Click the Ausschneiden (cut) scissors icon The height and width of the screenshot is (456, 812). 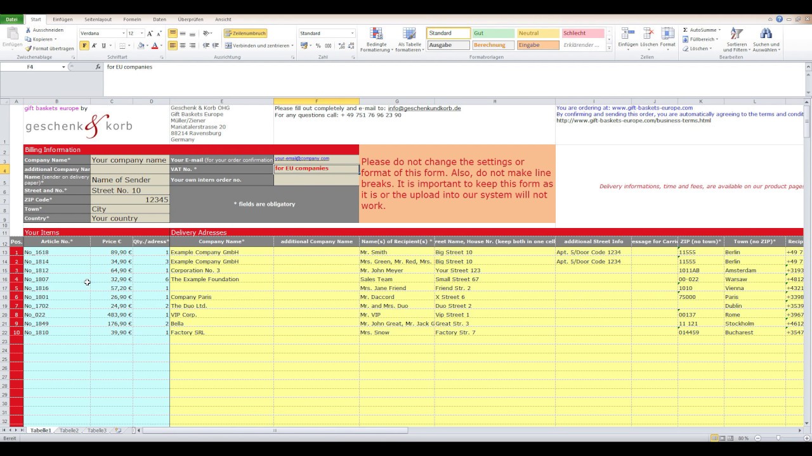pyautogui.click(x=29, y=30)
